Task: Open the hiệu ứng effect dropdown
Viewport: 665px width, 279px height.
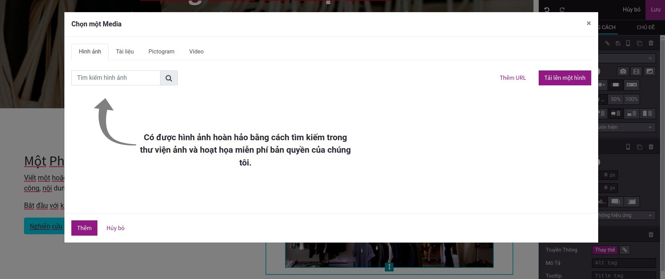Action: (x=626, y=215)
